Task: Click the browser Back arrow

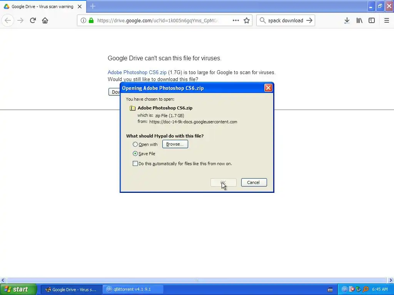Action: [8, 21]
